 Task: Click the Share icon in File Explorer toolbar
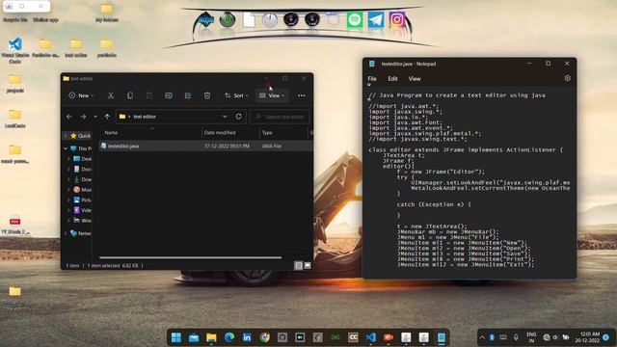(188, 95)
